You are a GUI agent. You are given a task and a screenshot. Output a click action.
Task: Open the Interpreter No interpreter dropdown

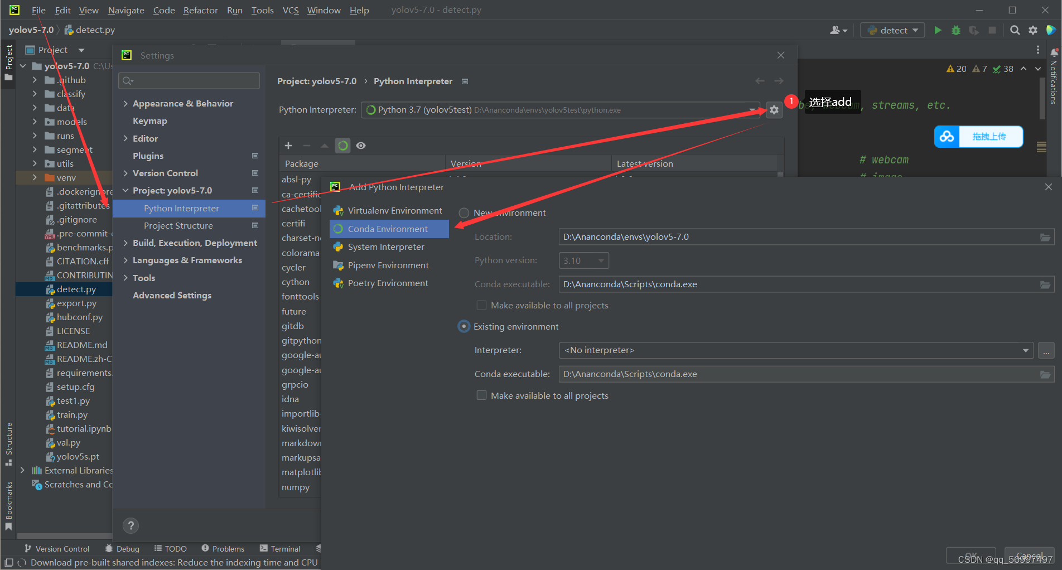[796, 351]
